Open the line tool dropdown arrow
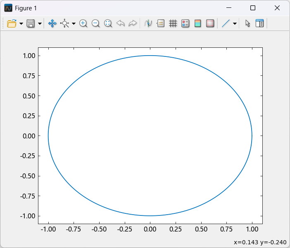 [x=235, y=23]
